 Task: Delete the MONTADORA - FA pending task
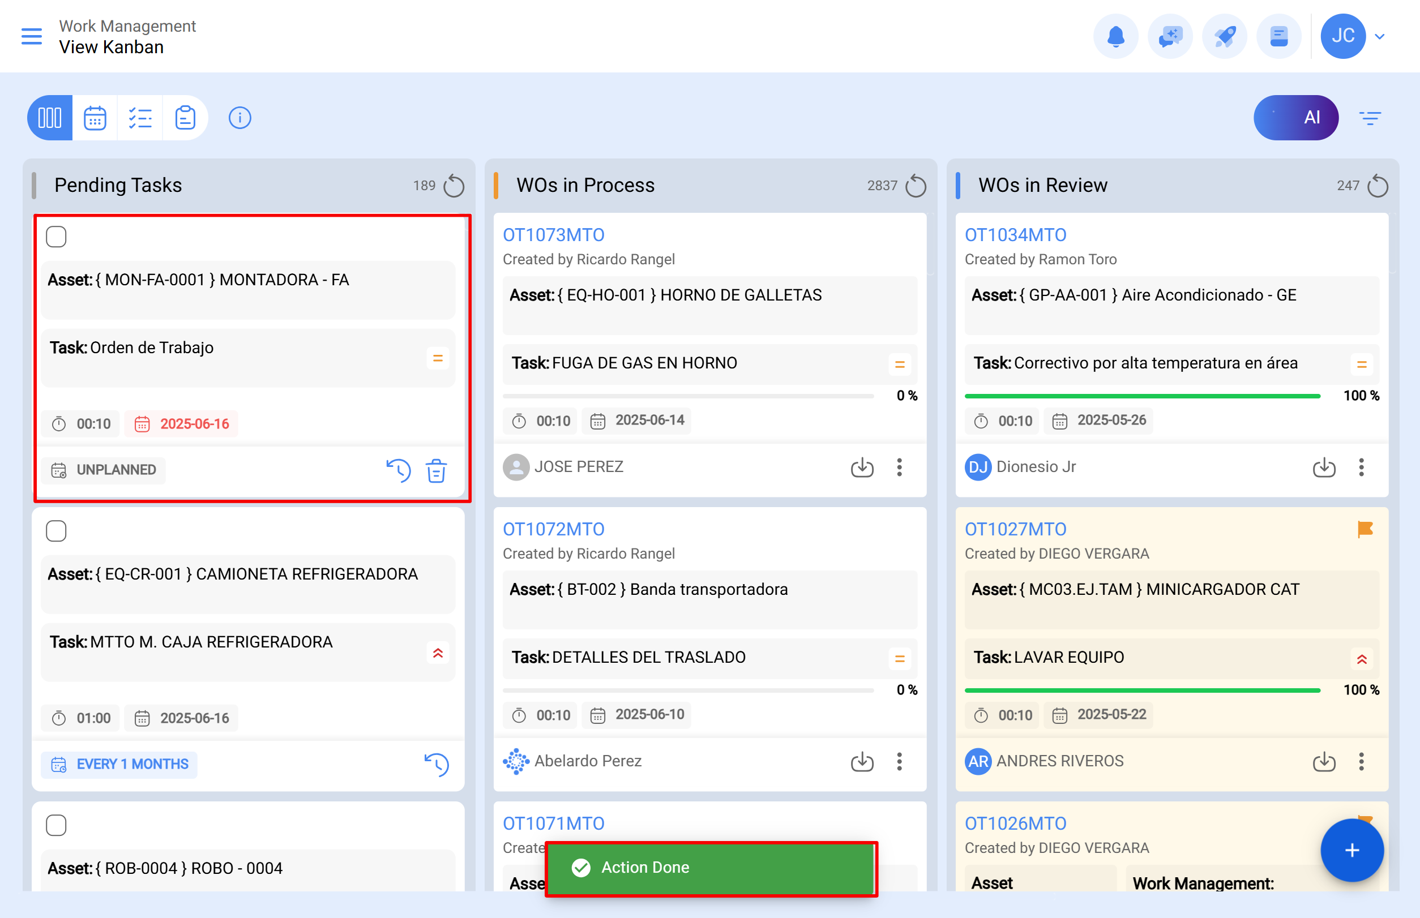click(x=436, y=471)
